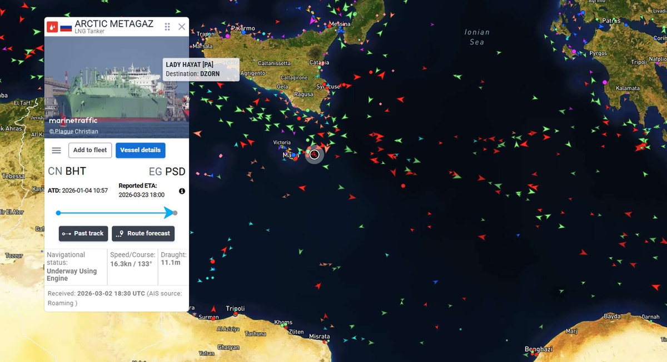The width and height of the screenshot is (667, 362).
Task: Click the six-dot drag handle in panel header
Action: (x=167, y=26)
